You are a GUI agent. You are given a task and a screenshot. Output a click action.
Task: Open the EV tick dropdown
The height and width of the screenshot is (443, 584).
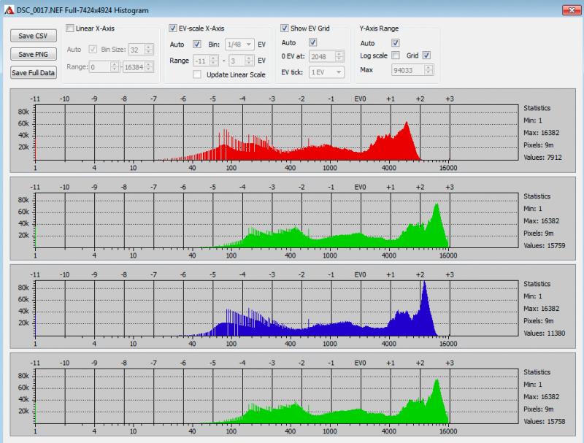coord(326,72)
